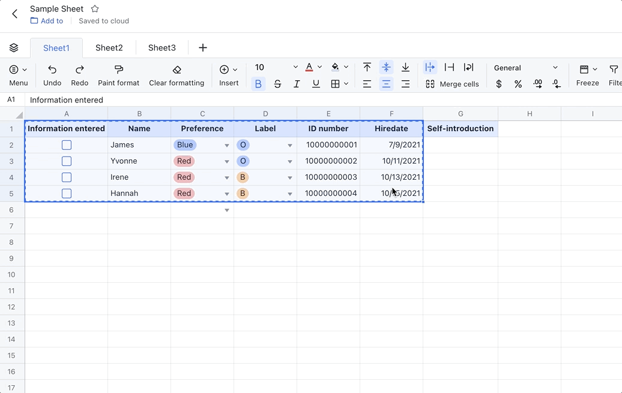
Task: Click the Freeze icon
Action: (587, 75)
